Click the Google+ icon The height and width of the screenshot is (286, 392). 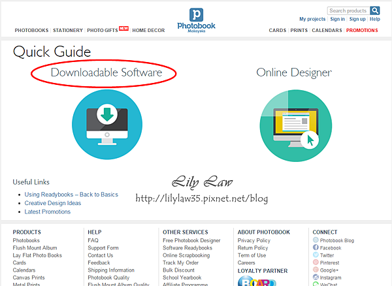(x=316, y=270)
